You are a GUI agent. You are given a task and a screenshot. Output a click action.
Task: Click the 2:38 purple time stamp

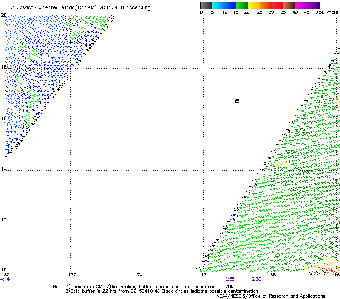(230, 279)
